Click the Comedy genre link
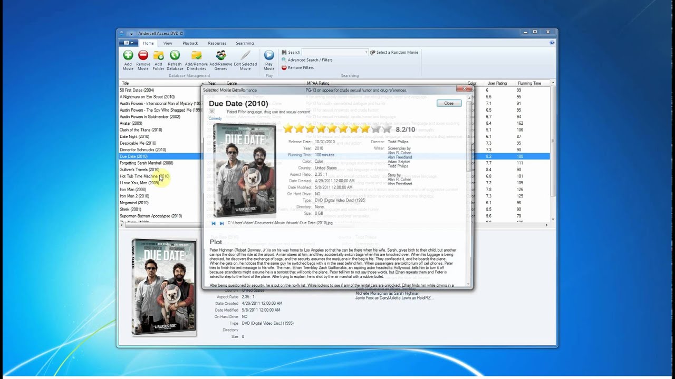The height and width of the screenshot is (379, 675). pyautogui.click(x=215, y=118)
